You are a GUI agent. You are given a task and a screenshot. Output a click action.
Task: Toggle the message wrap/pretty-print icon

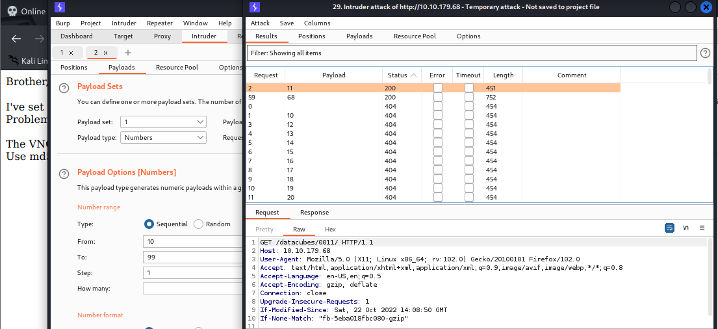point(669,228)
